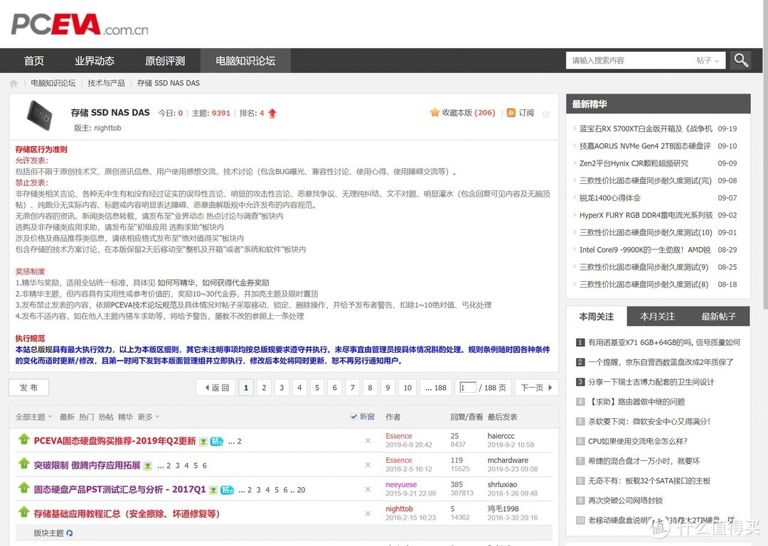Screen dimensions: 768x546
Task: Click the orange RSS 订阅 icon
Action: pyautogui.click(x=511, y=112)
